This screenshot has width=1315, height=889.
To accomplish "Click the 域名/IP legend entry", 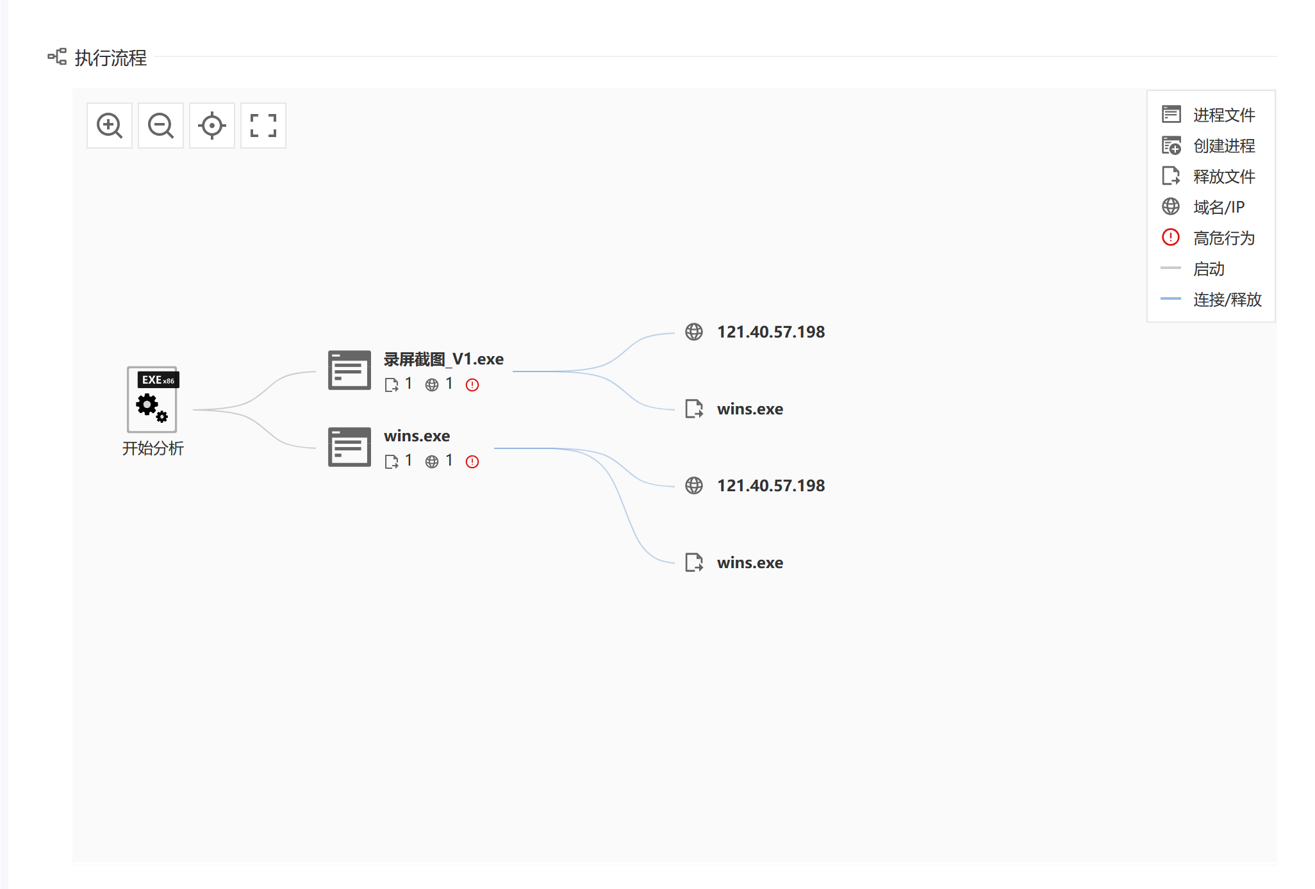I will pyautogui.click(x=1218, y=208).
